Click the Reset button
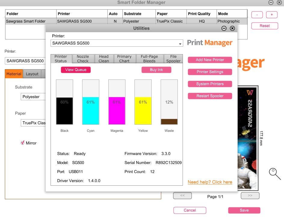Image resolution: width=284 pixels, height=217 pixels. click(x=265, y=26)
